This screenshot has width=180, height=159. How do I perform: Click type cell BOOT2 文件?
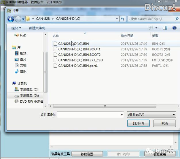point(161,55)
